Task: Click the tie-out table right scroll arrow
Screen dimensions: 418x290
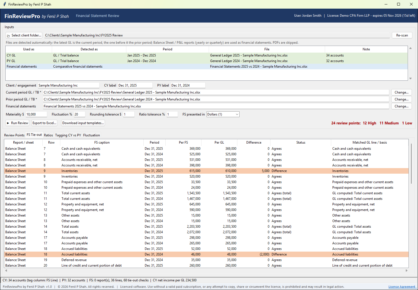Action: pos(407,270)
